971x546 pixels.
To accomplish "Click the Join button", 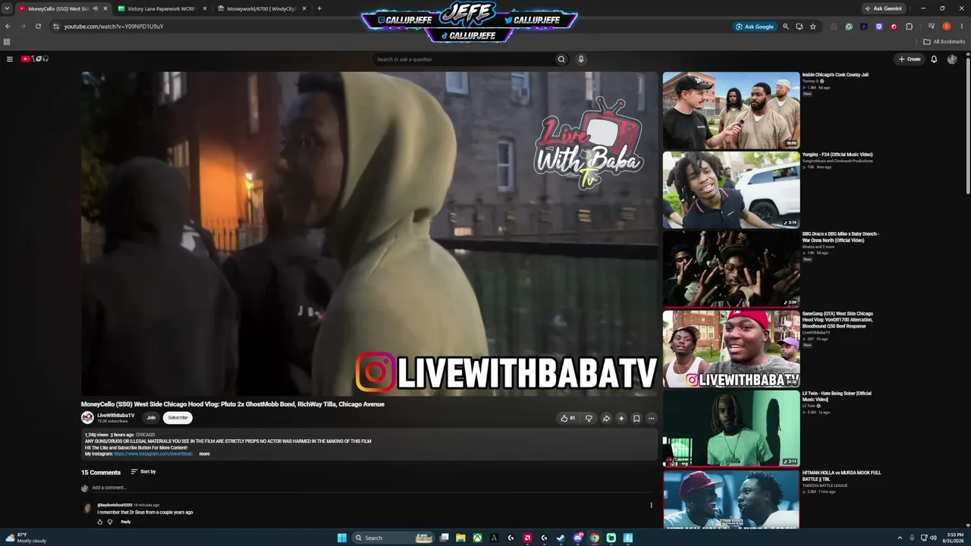I will (x=151, y=418).
